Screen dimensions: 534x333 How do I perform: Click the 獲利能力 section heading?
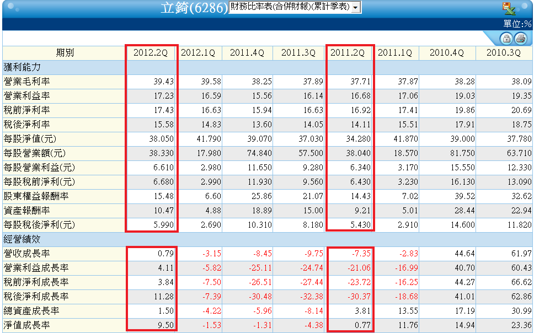(x=22, y=67)
